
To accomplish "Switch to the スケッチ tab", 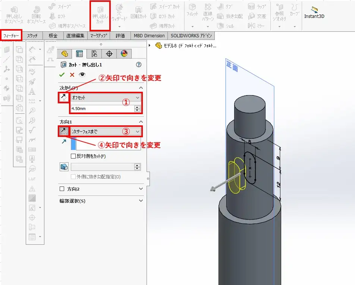I will coord(32,36).
